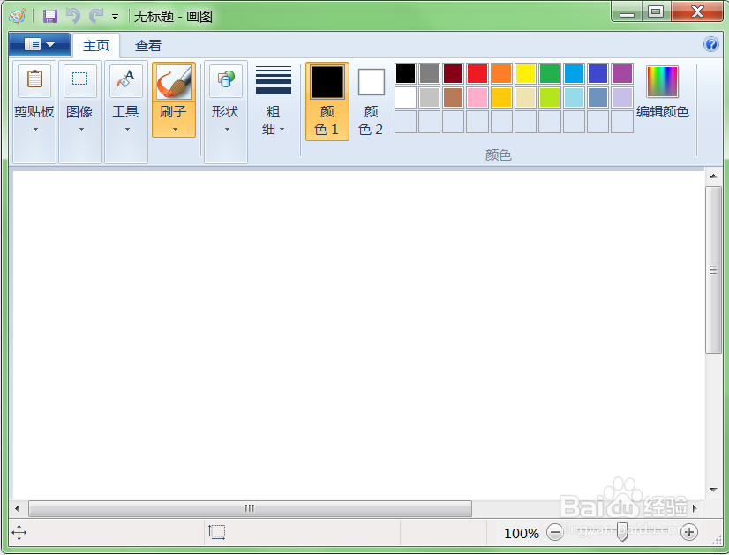Click the vertical scrollbar up arrow
Image resolution: width=729 pixels, height=555 pixels.
click(x=713, y=176)
